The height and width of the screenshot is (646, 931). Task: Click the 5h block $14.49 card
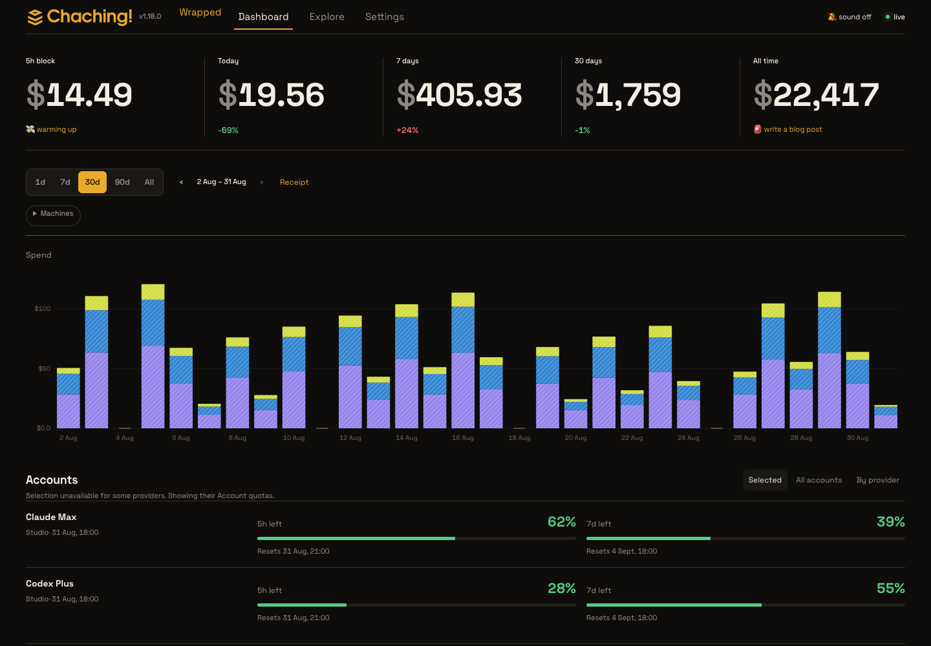[110, 97]
